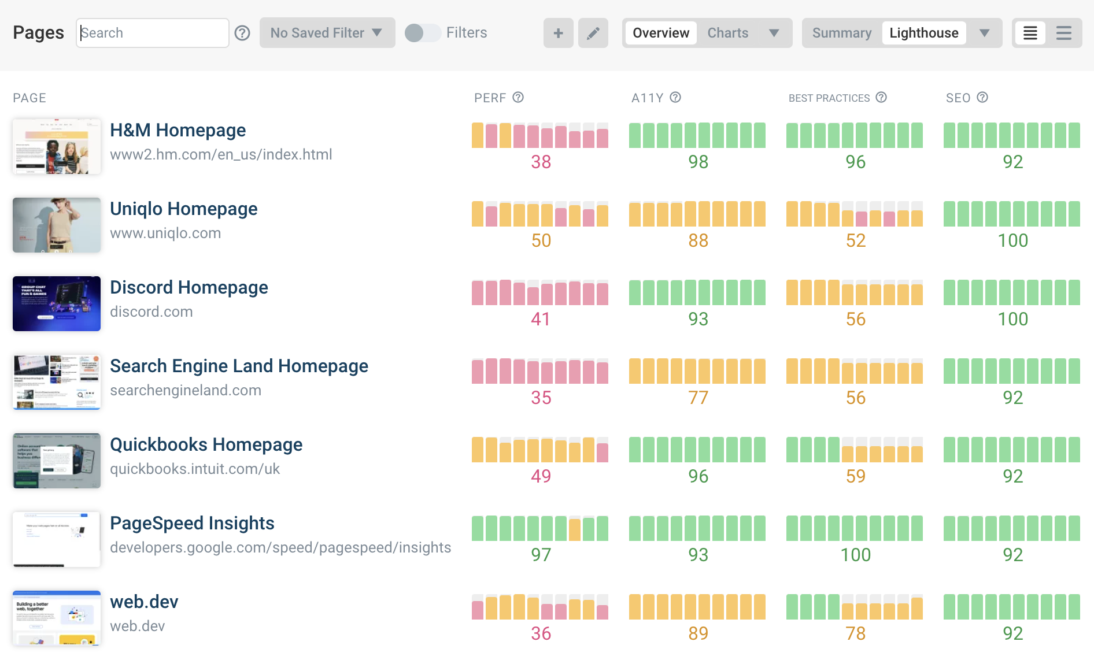Click the H&M performance score 38
The height and width of the screenshot is (660, 1094).
coord(541,162)
